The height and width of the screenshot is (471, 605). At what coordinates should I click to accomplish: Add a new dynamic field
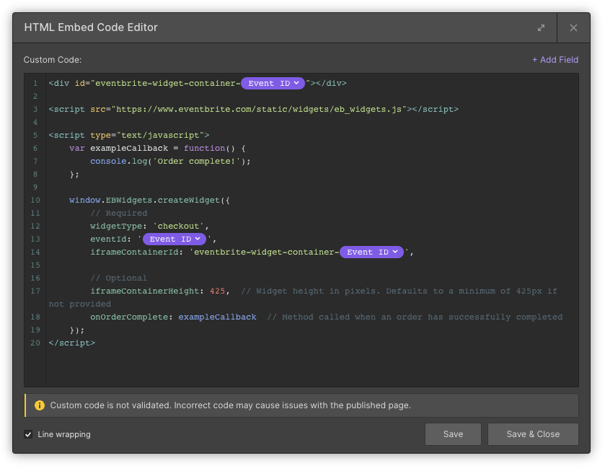pos(555,60)
